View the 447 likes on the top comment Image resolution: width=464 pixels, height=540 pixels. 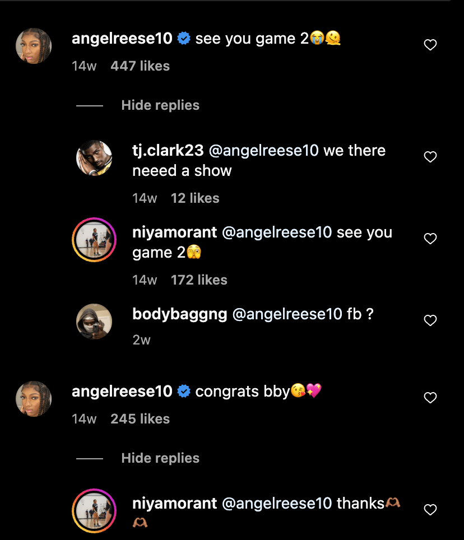pos(140,66)
